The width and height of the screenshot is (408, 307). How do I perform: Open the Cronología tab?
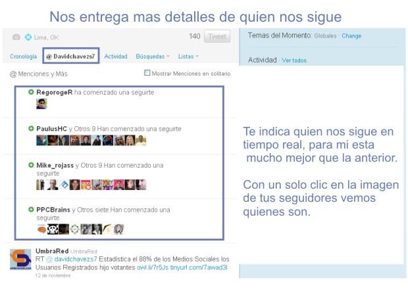24,57
